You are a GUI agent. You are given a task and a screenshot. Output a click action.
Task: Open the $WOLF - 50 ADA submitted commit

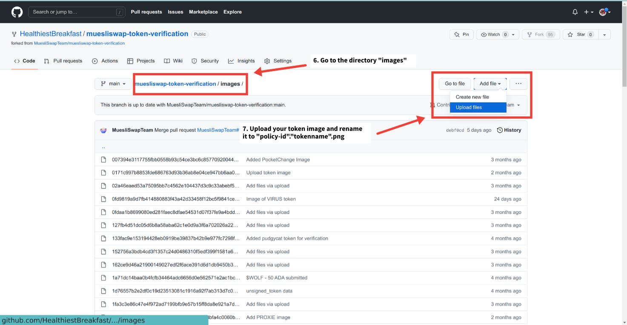[277, 278]
